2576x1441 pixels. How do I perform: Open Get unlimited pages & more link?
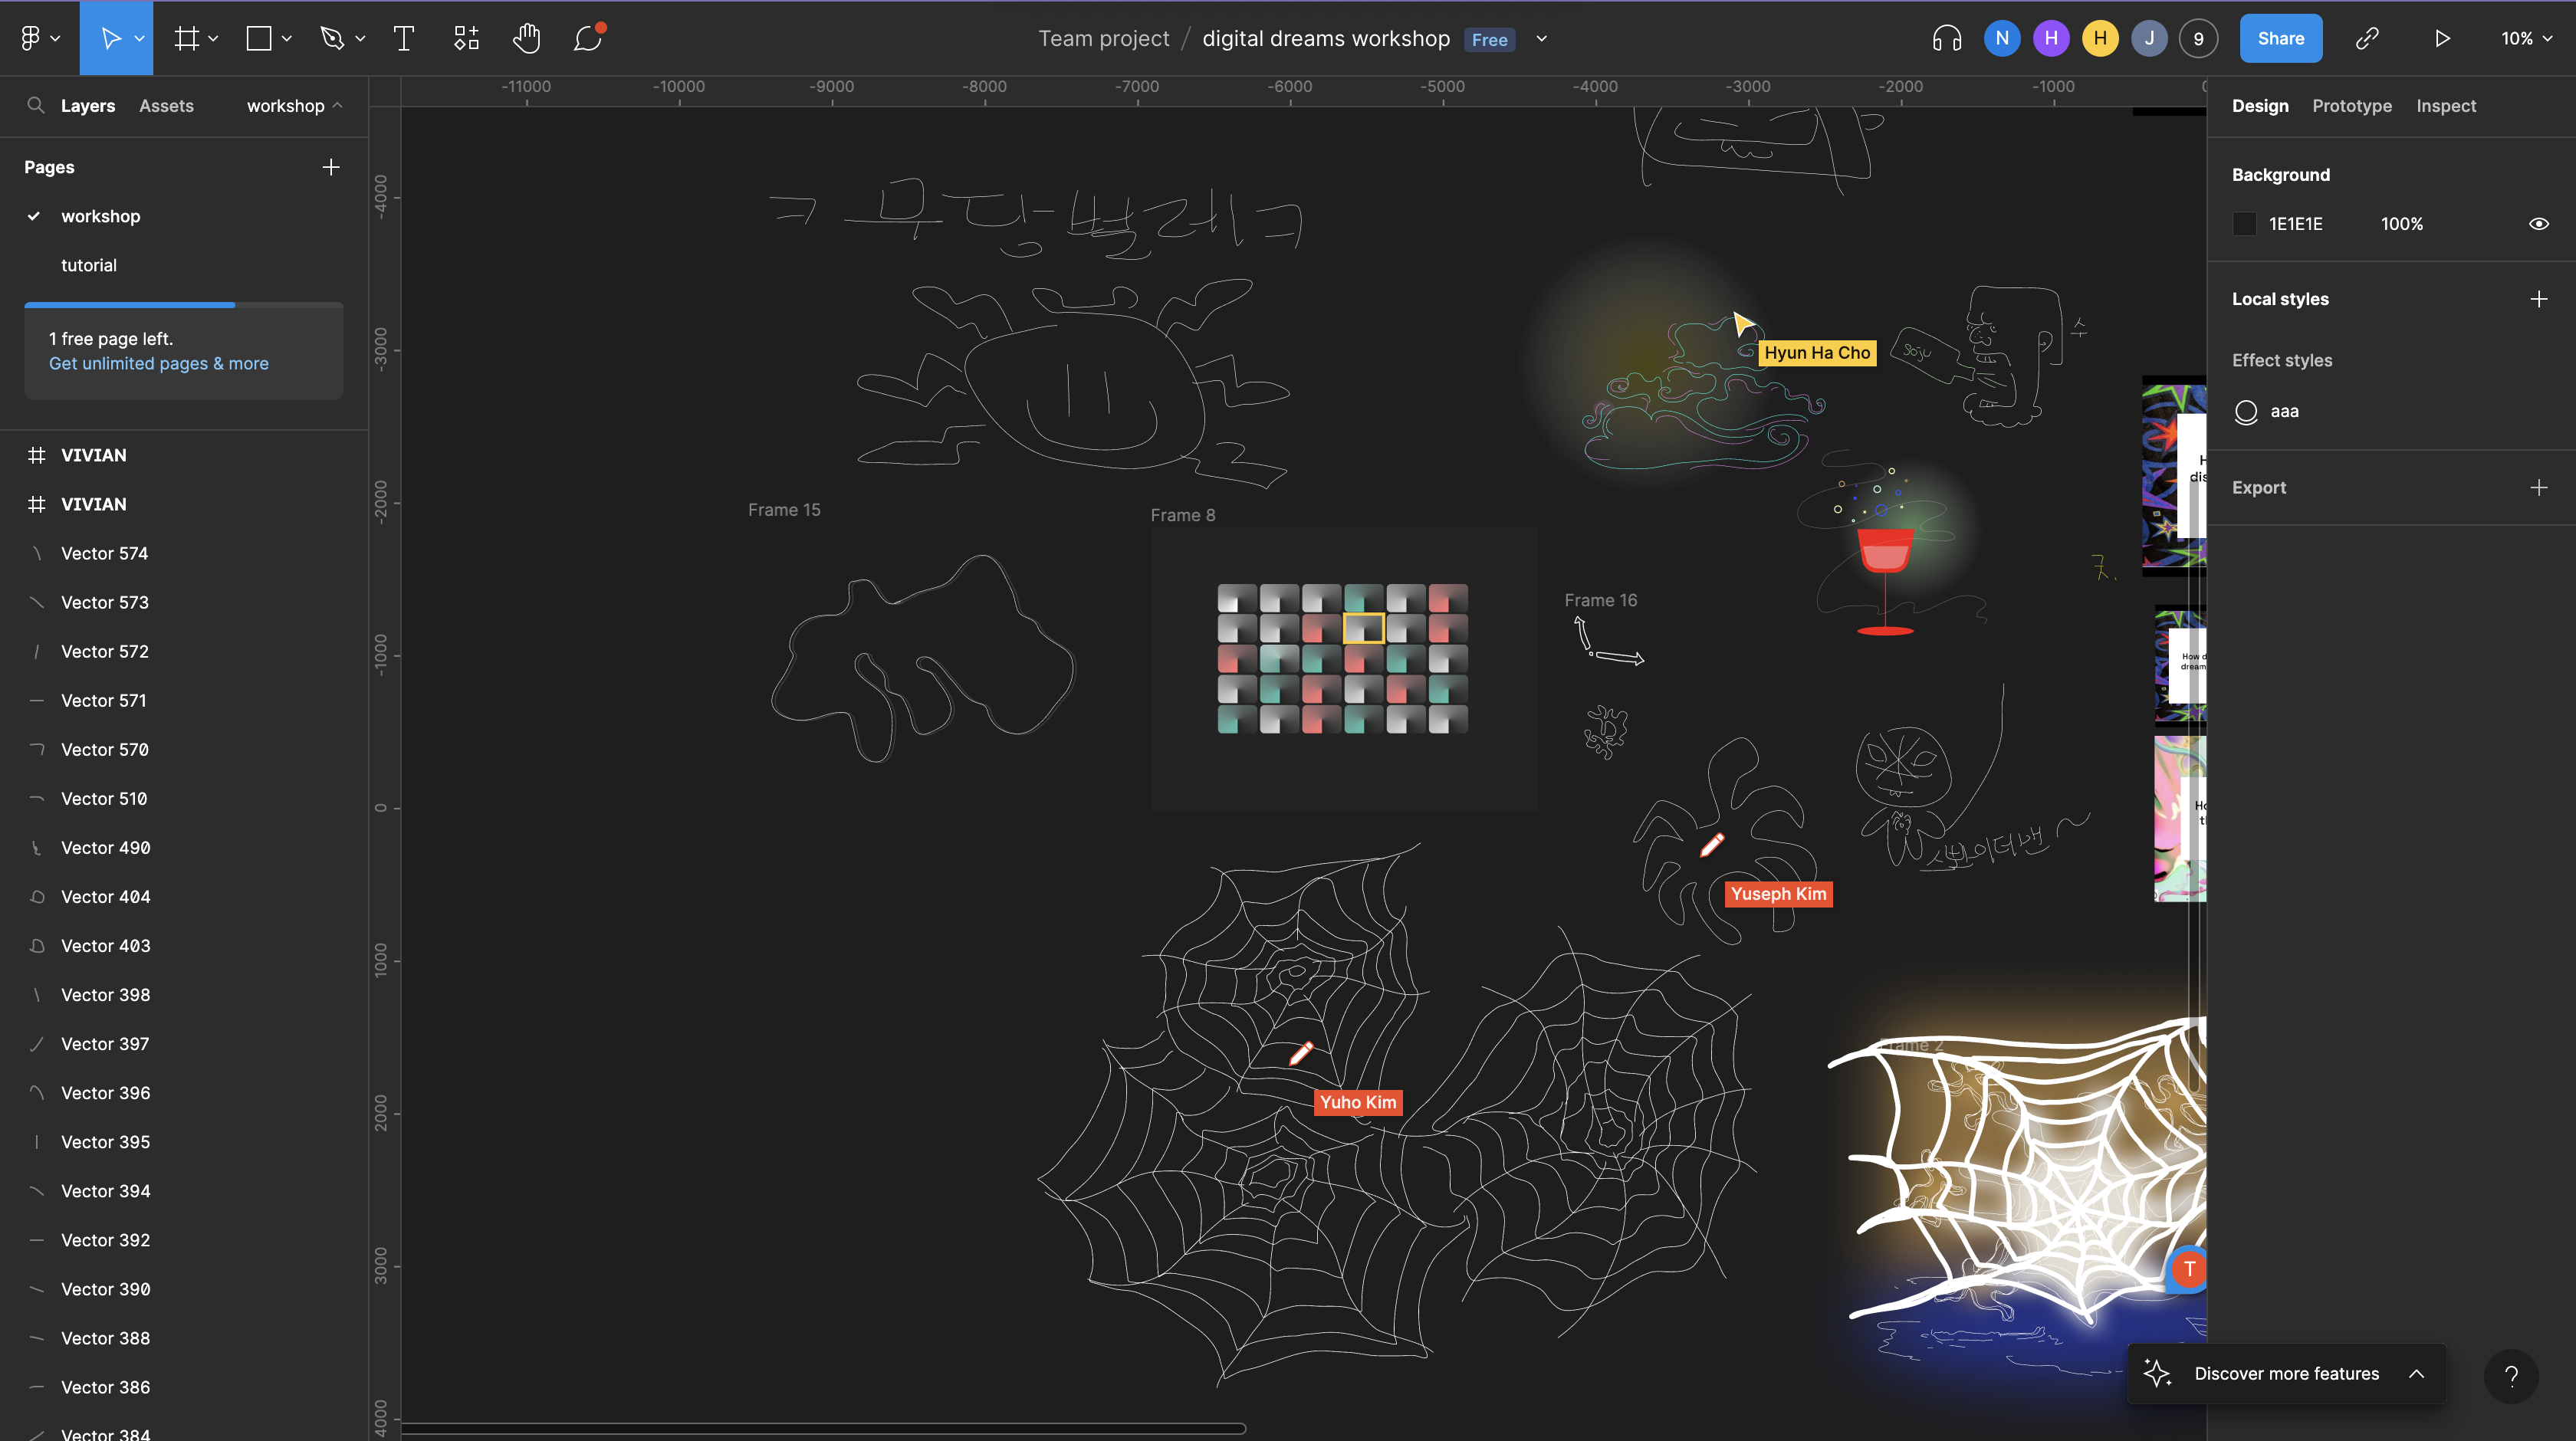[x=159, y=364]
